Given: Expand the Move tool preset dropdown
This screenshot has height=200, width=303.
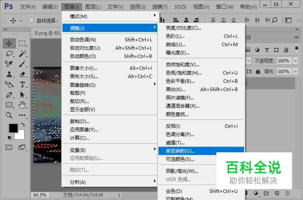Looking at the screenshot, I should [21, 21].
